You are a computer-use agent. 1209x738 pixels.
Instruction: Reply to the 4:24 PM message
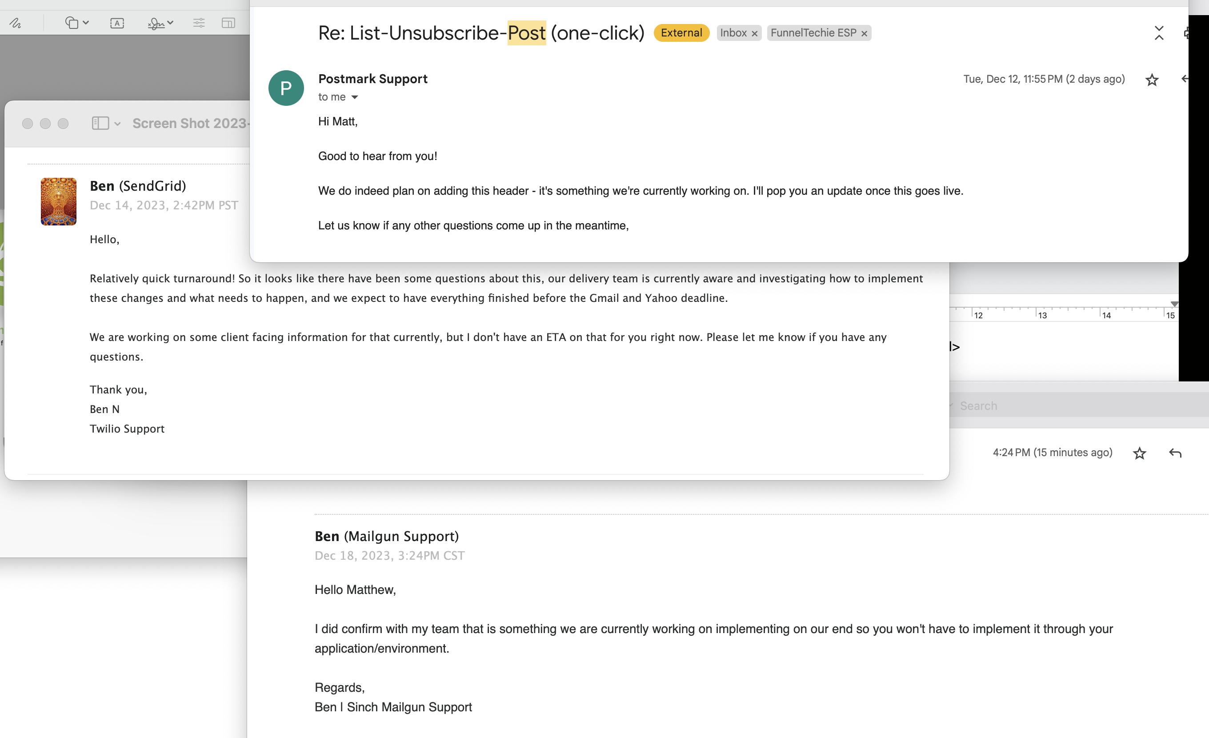(1176, 453)
